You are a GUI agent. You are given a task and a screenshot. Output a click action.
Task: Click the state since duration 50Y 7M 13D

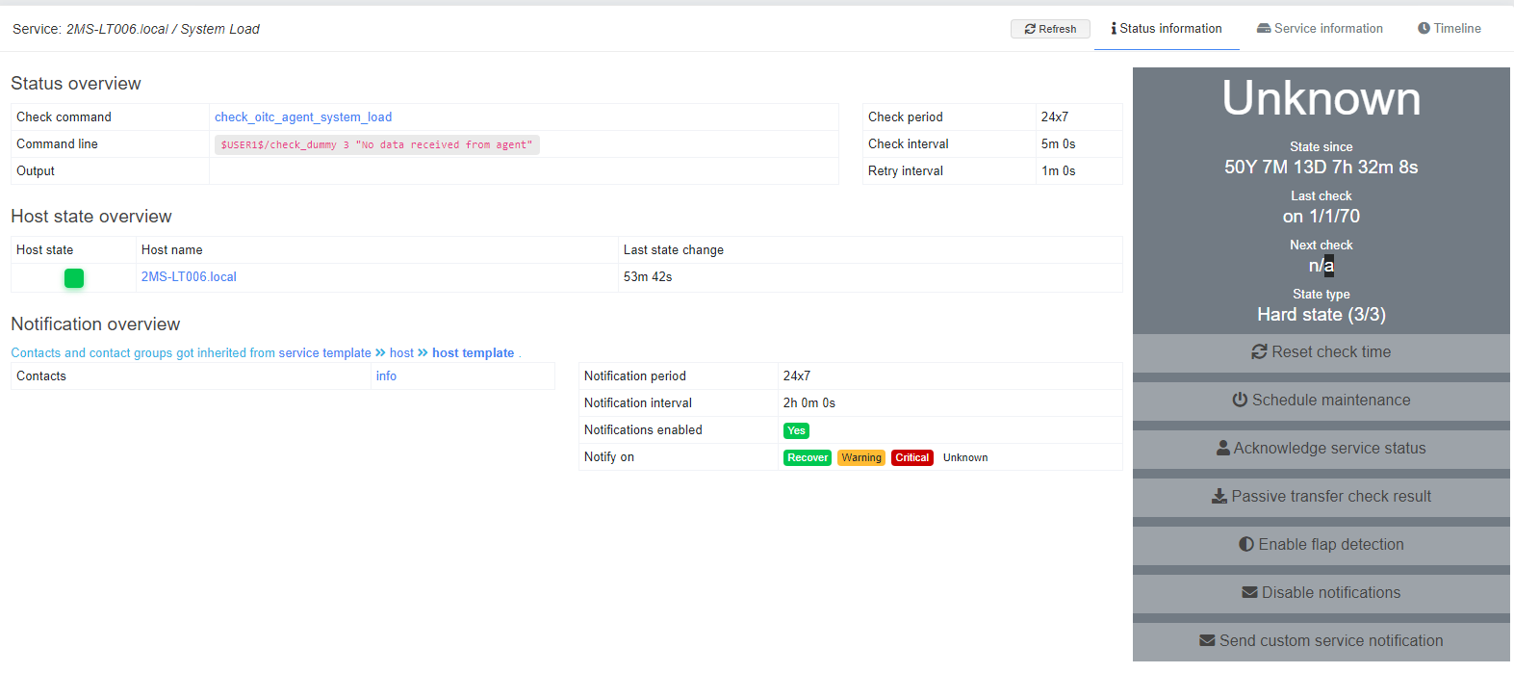[1322, 168]
